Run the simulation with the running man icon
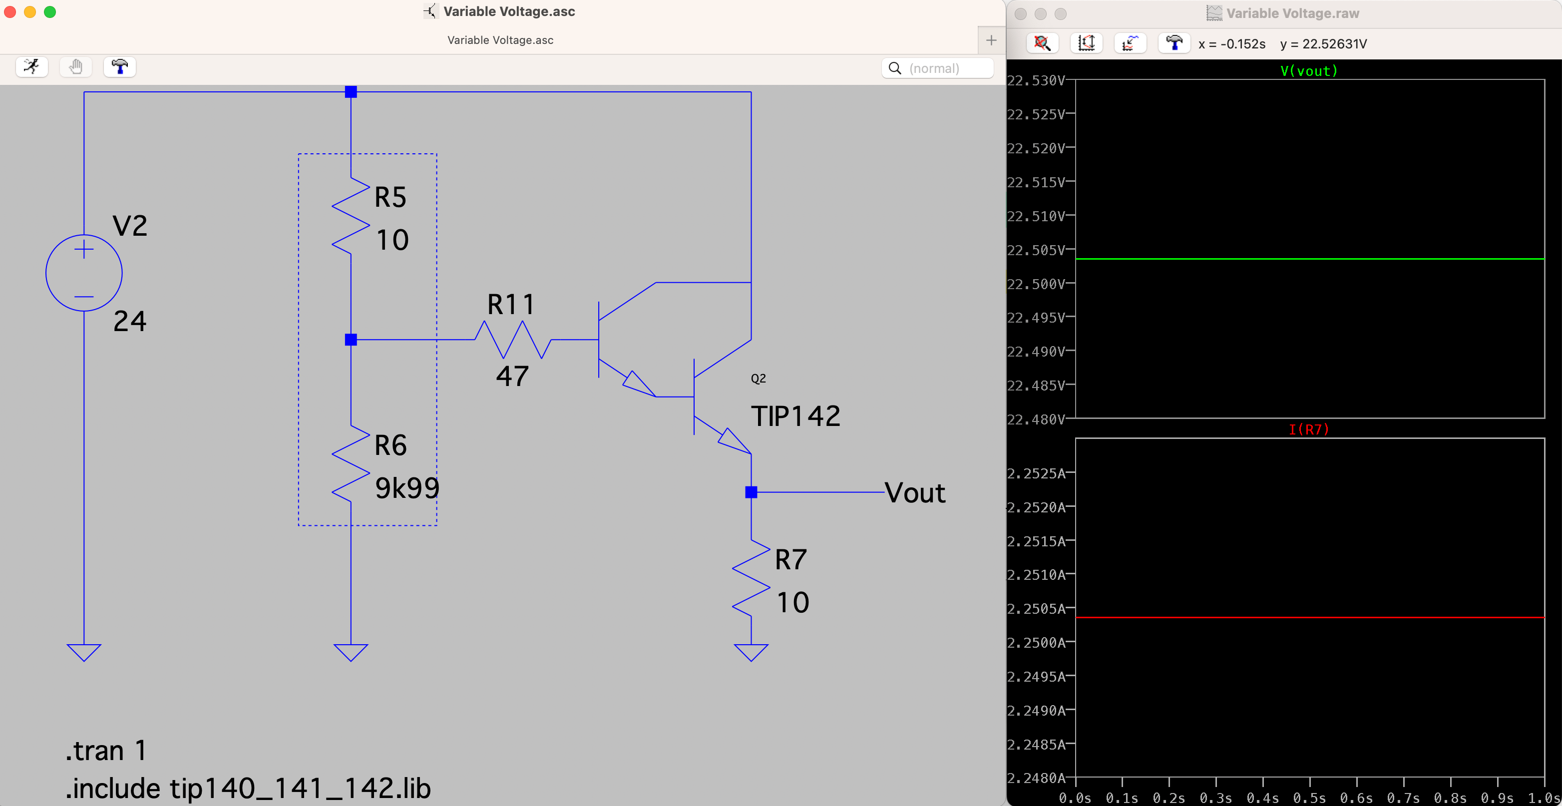 [x=31, y=67]
